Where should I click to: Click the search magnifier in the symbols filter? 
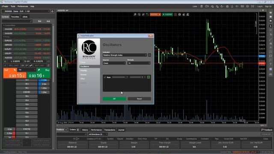pos(31,21)
